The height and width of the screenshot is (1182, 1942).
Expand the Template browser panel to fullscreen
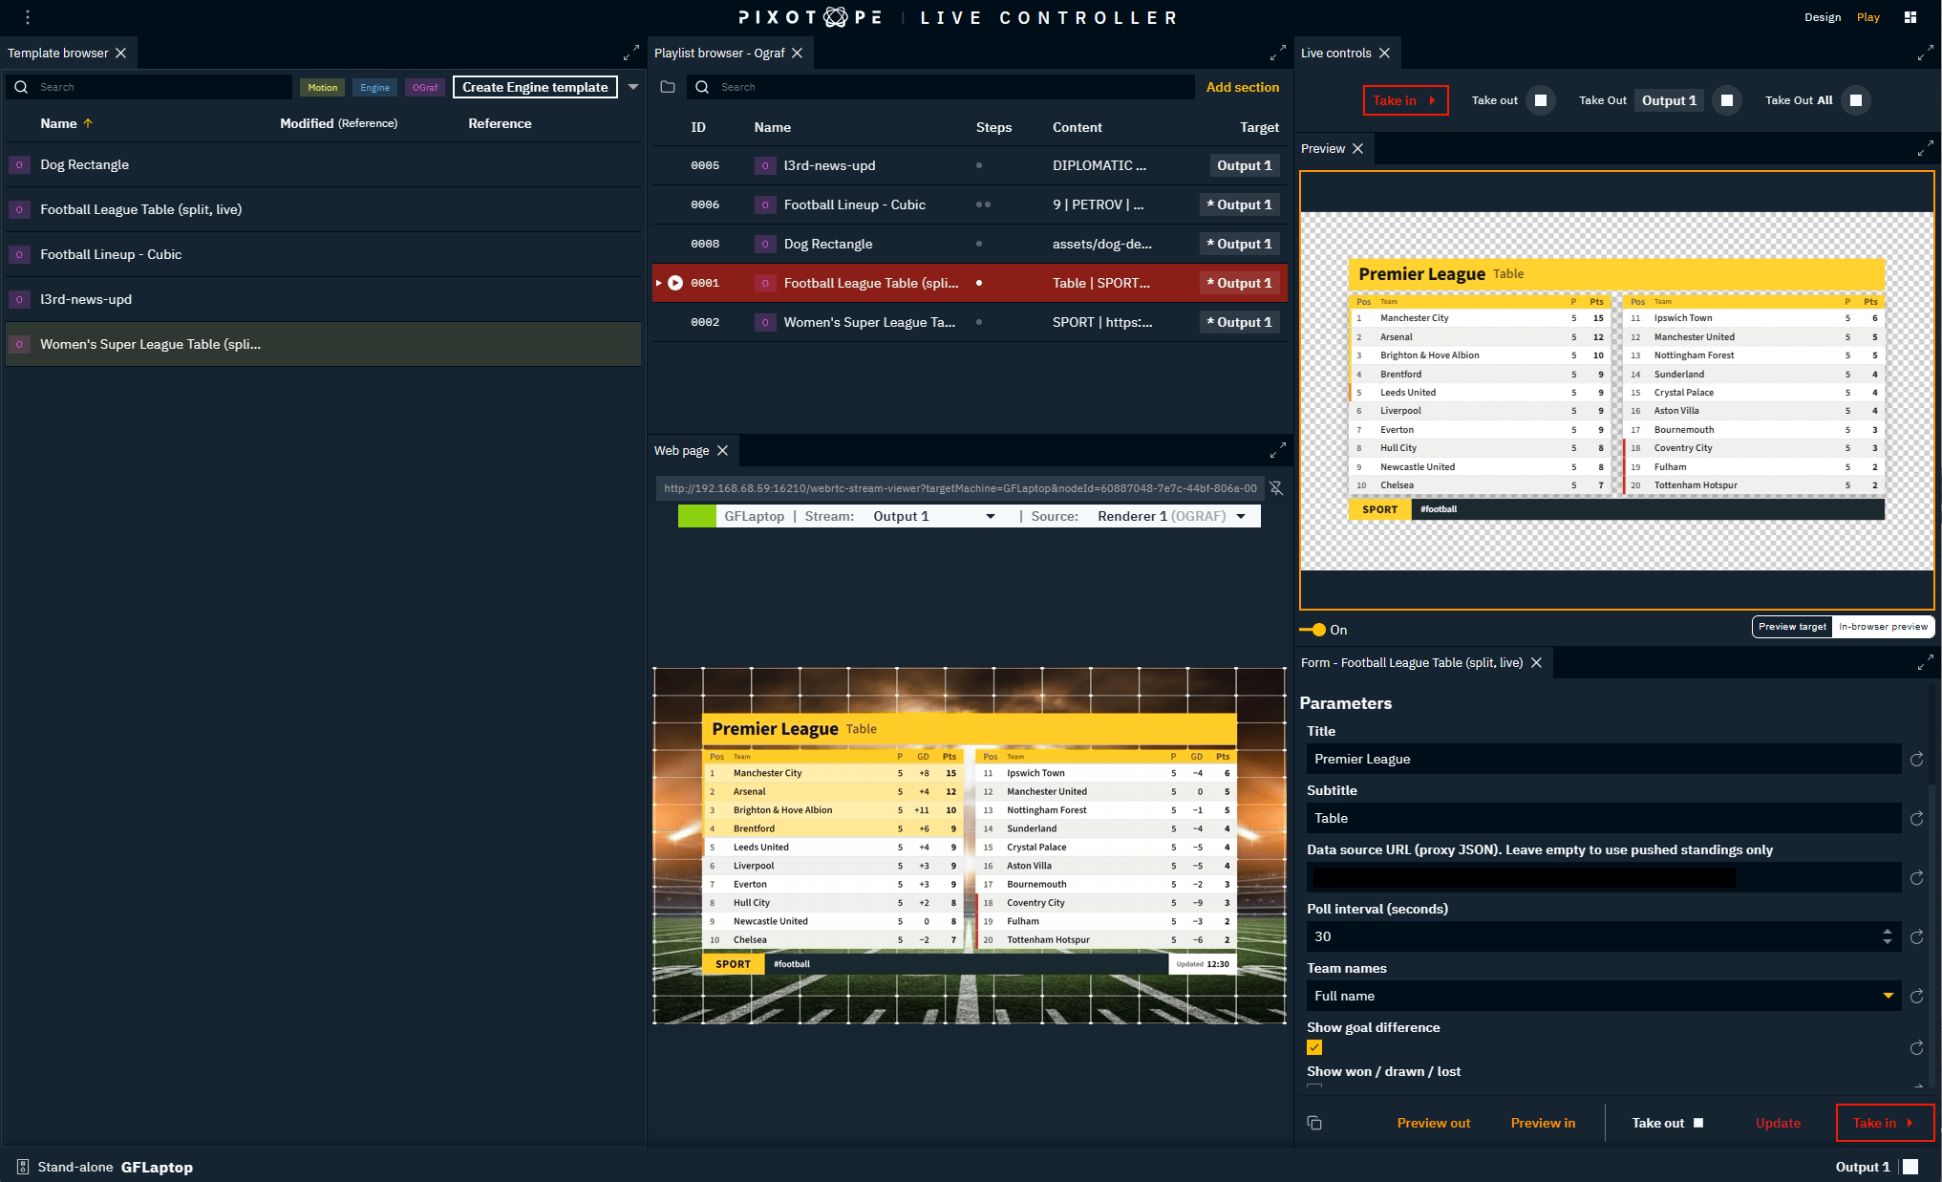pyautogui.click(x=631, y=53)
